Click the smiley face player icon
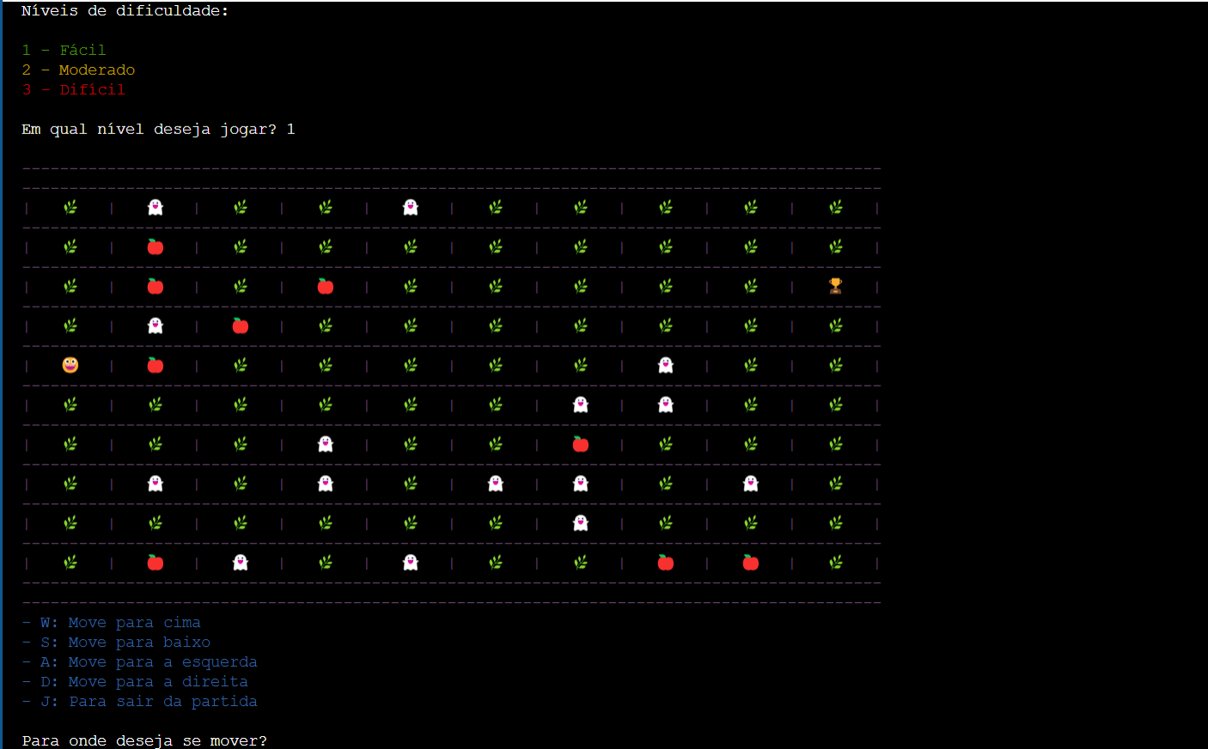The image size is (1208, 749). pyautogui.click(x=70, y=365)
